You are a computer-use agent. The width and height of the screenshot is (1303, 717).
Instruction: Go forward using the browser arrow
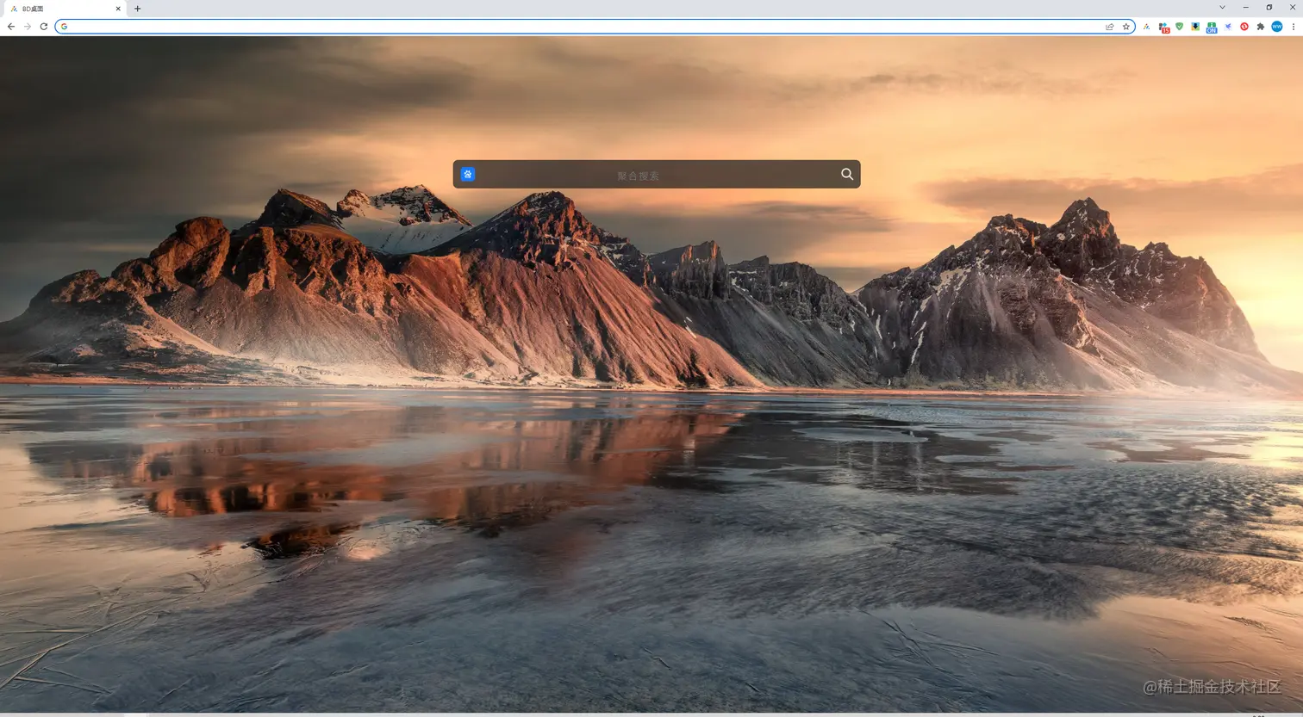coord(27,27)
